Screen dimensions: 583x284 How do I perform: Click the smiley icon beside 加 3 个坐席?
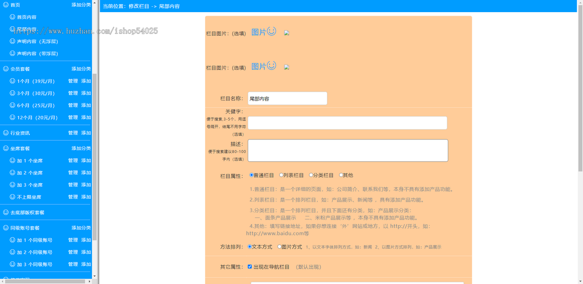tap(13, 185)
